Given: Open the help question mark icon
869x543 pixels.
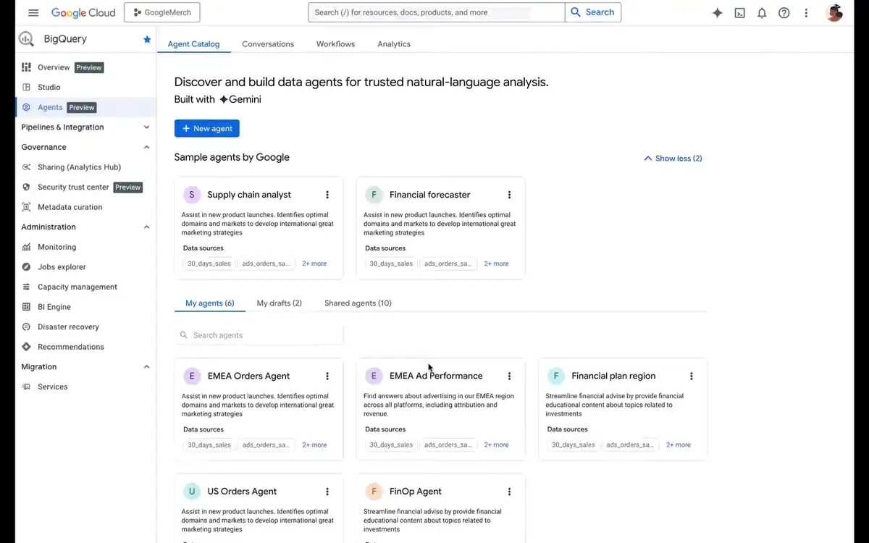Looking at the screenshot, I should pyautogui.click(x=784, y=13).
